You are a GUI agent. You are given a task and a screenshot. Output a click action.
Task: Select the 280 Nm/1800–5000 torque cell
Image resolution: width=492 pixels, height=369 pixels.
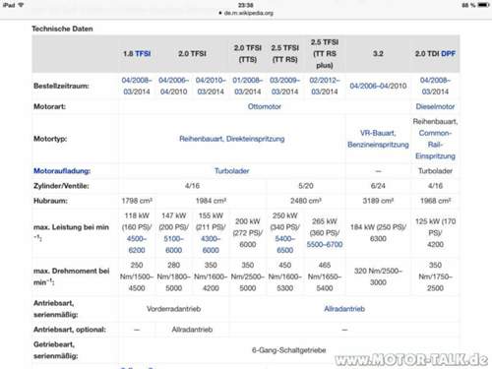(x=173, y=277)
